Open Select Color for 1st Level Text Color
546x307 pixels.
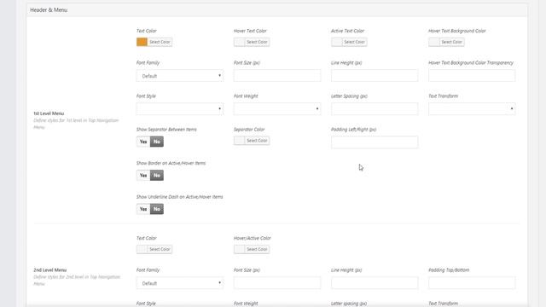click(160, 42)
